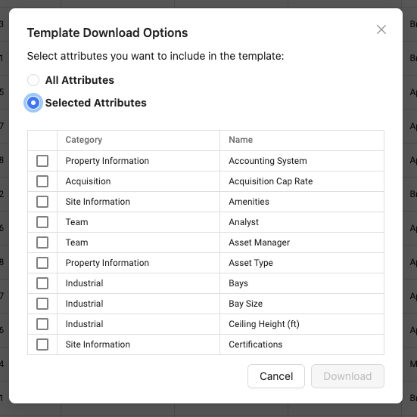Close the Template Download Options dialog
Viewport: 417px width, 417px height.
(x=381, y=29)
